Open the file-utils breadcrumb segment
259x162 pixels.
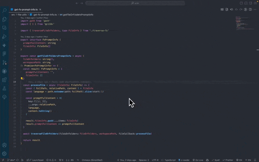(22, 15)
